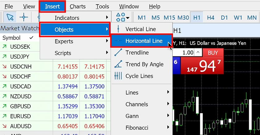
Task: Select the crosshair tool
Action: pyautogui.click(x=24, y=17)
